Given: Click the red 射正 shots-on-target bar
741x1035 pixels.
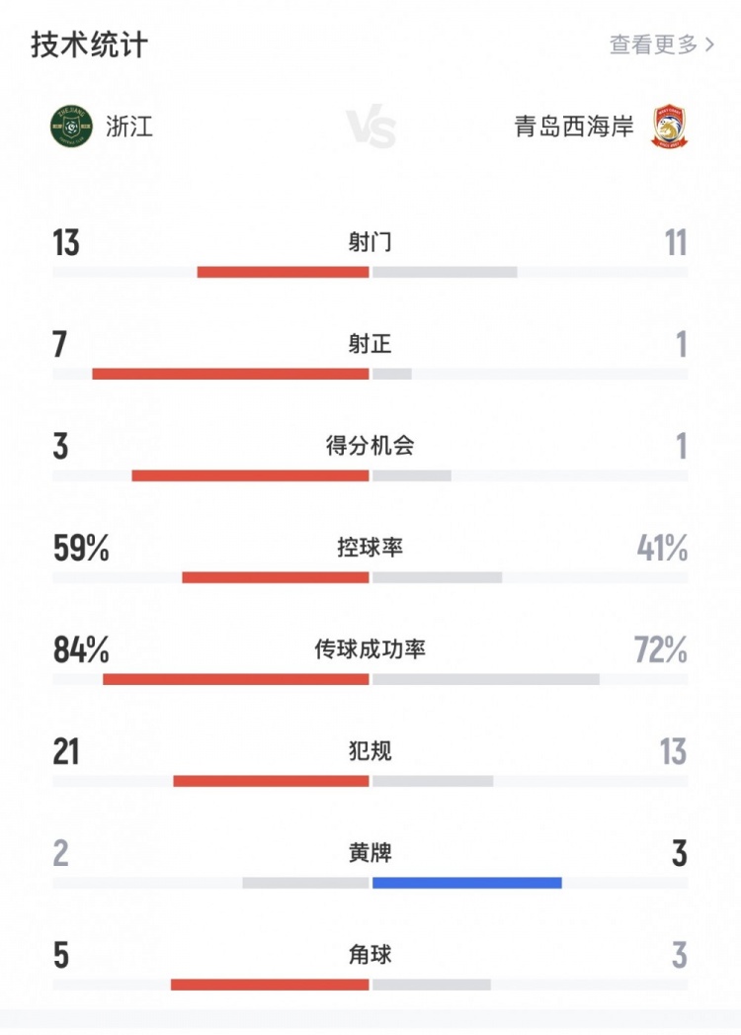Looking at the screenshot, I should pyautogui.click(x=230, y=374).
